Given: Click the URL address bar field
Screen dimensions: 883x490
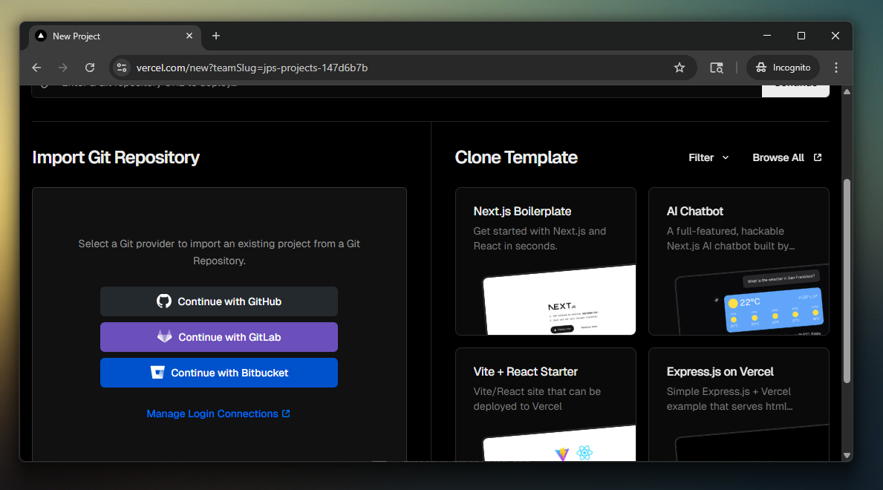Looking at the screenshot, I should pyautogui.click(x=401, y=68).
